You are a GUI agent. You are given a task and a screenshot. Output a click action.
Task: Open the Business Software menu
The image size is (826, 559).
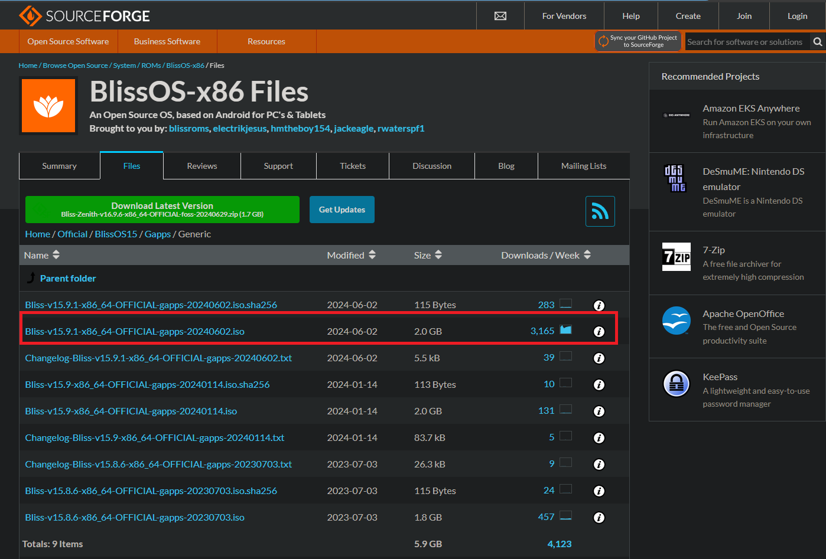tap(167, 41)
